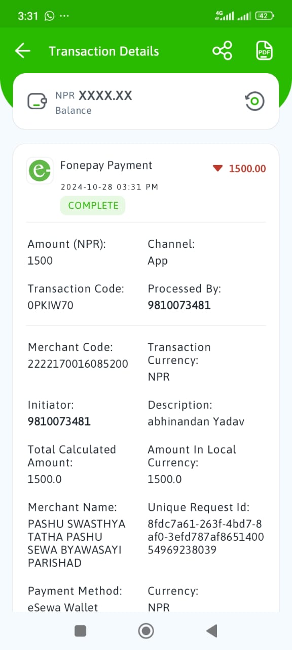Select the Processed By number 9810073481
292x650 pixels.
(179, 305)
